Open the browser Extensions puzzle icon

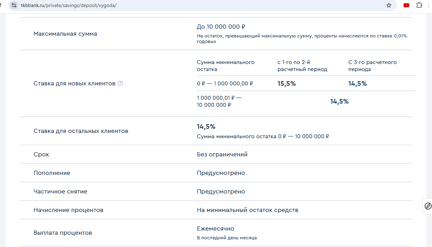coord(419,5)
